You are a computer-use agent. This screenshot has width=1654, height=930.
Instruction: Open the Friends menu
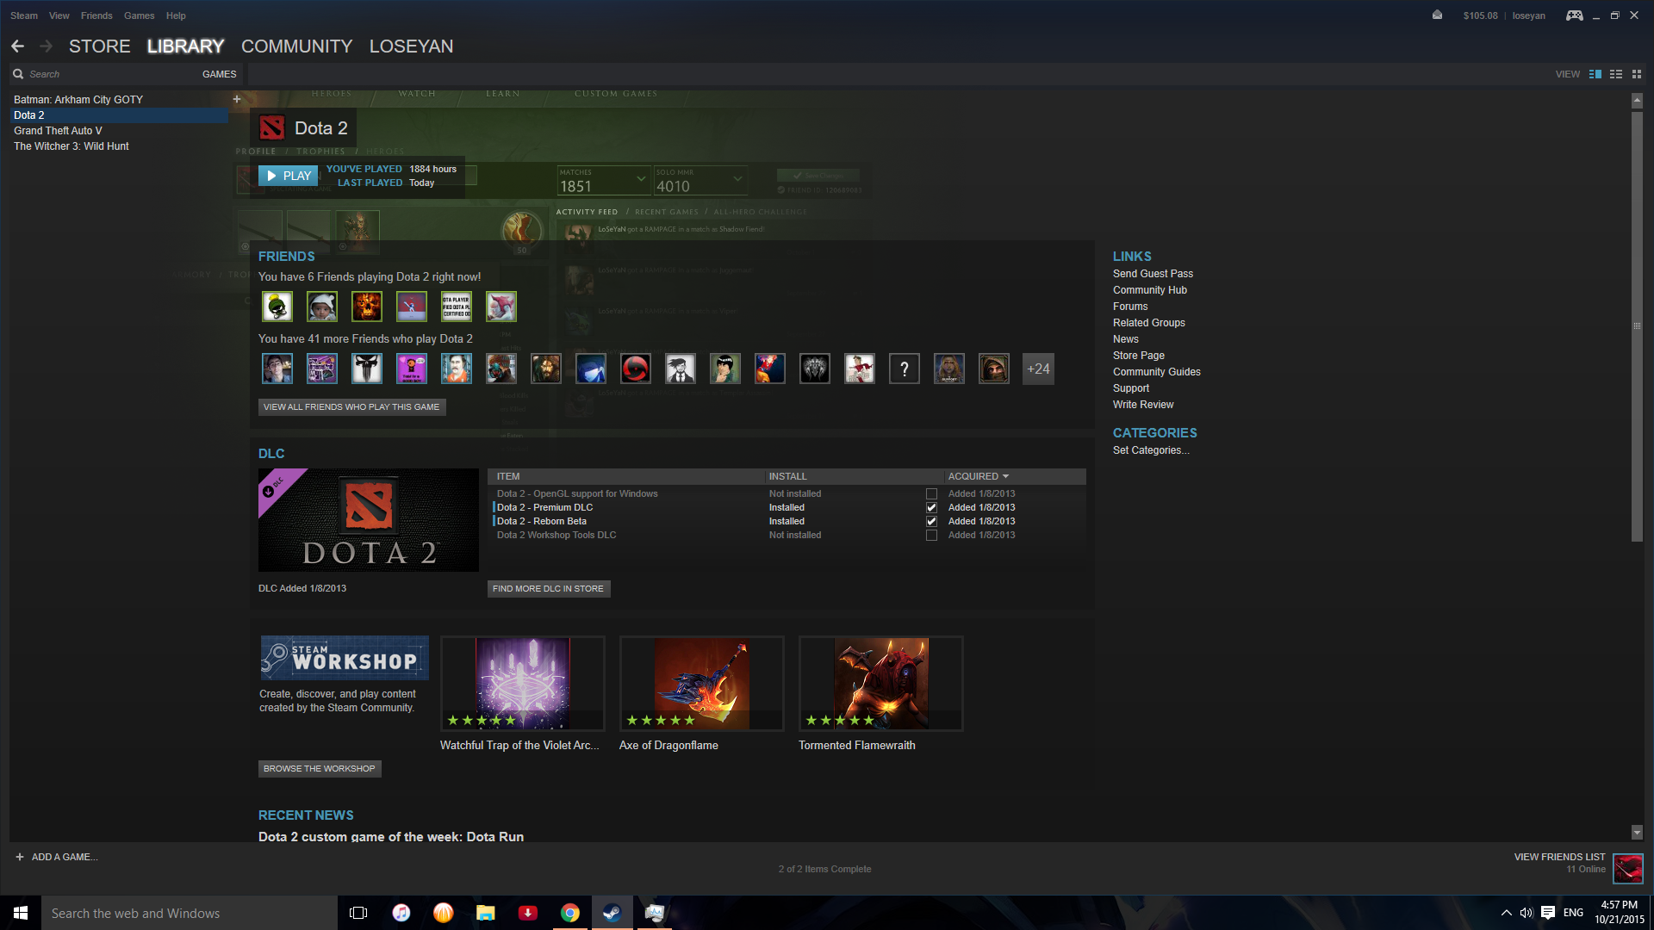click(96, 15)
